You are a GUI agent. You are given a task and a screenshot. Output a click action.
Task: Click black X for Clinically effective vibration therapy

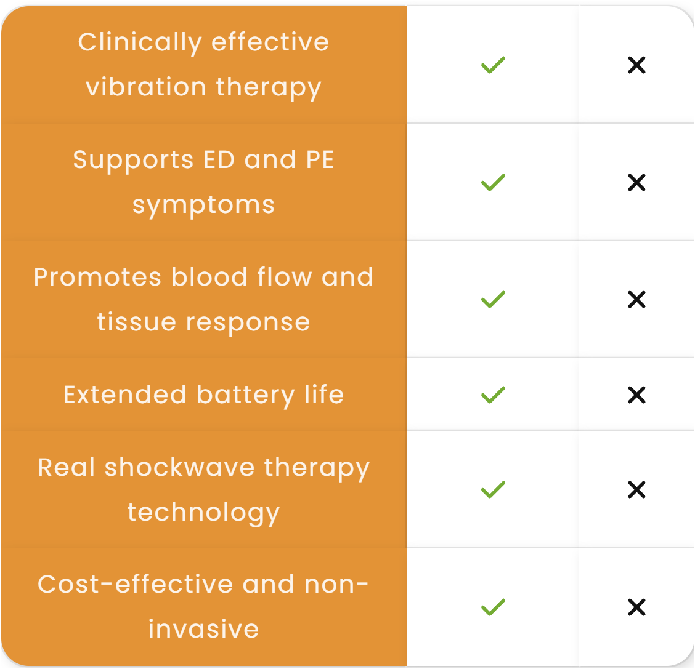(636, 65)
